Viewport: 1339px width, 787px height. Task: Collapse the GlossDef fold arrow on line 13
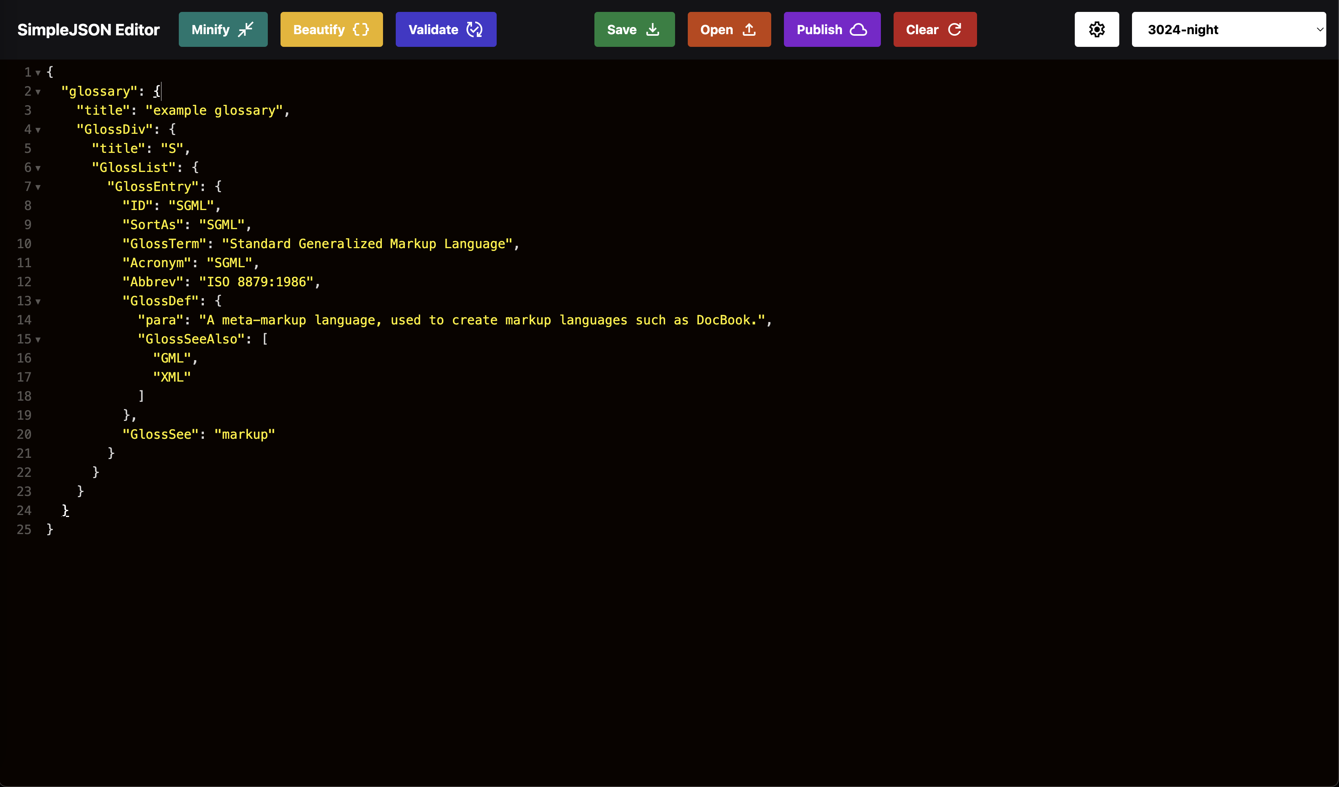click(x=38, y=302)
